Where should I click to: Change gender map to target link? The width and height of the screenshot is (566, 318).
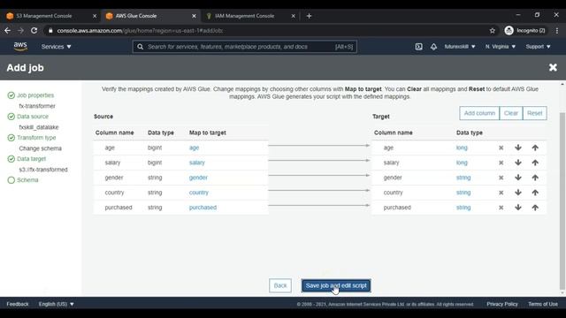pyautogui.click(x=198, y=178)
